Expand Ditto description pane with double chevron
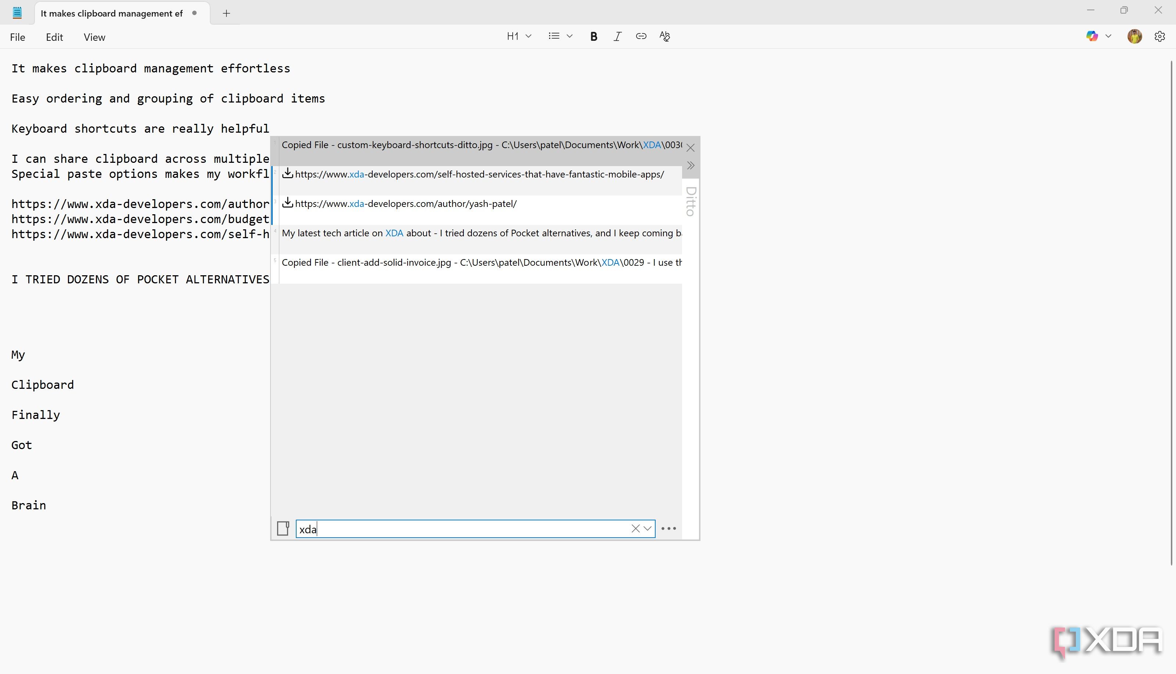Image resolution: width=1176 pixels, height=674 pixels. tap(691, 165)
